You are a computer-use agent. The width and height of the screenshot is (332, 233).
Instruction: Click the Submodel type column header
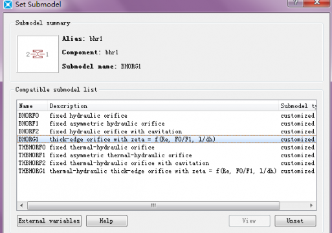(297, 106)
